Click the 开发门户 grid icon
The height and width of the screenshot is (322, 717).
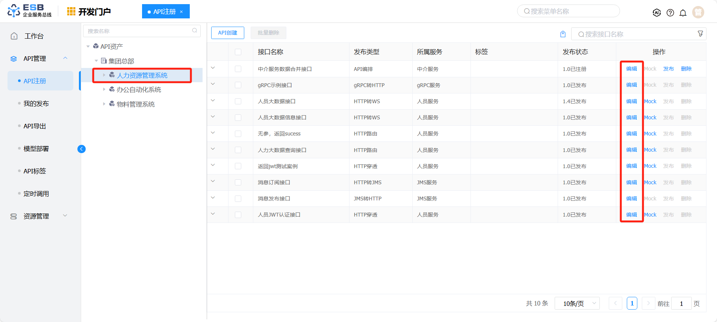coord(71,12)
